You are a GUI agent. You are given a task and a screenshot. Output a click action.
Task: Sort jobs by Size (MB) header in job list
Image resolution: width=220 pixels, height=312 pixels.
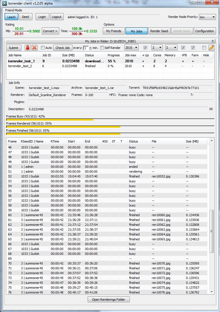point(72,55)
